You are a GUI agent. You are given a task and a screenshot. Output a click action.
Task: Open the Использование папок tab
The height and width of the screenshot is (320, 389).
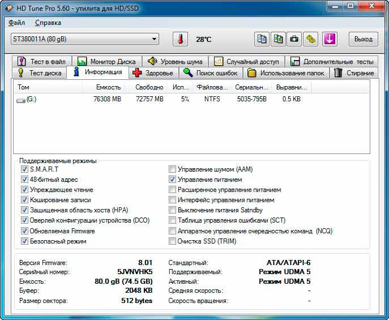pos(287,73)
